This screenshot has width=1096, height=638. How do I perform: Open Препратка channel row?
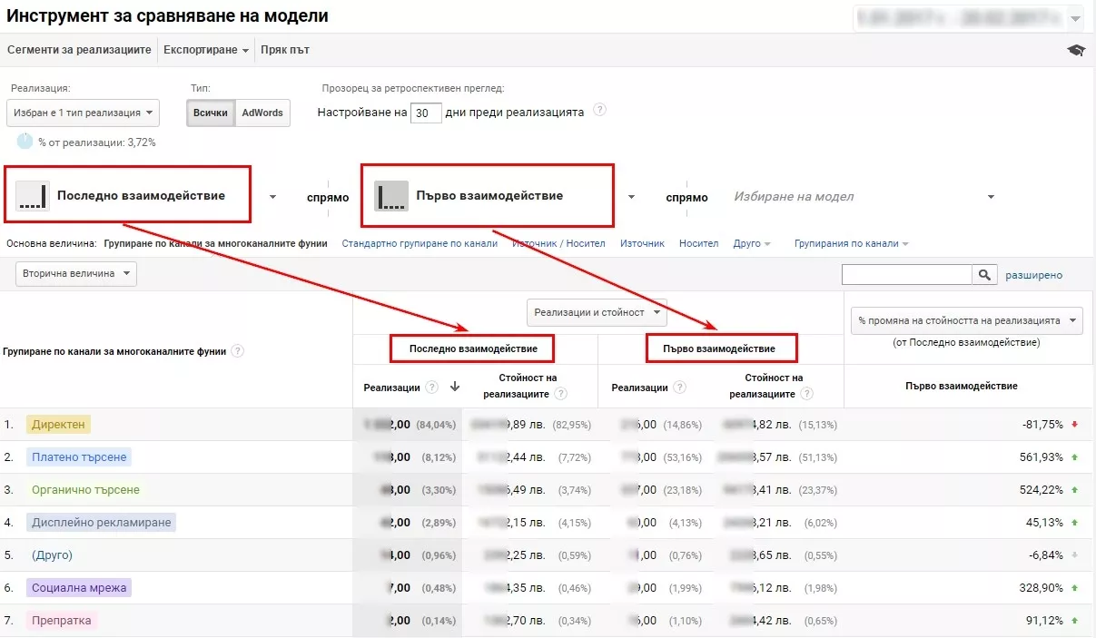tap(61, 621)
